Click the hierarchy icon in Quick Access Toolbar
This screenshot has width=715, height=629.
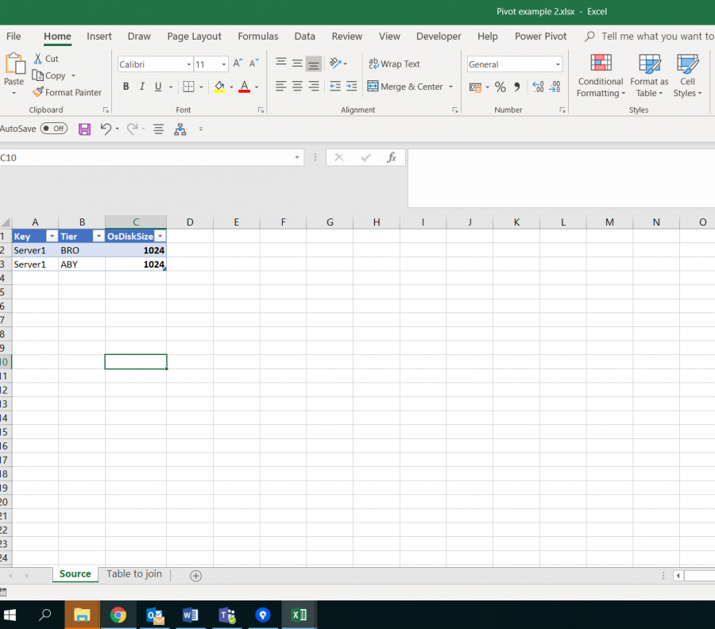coord(180,129)
